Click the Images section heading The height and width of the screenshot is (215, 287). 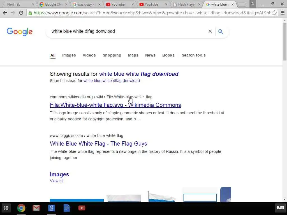(x=59, y=174)
